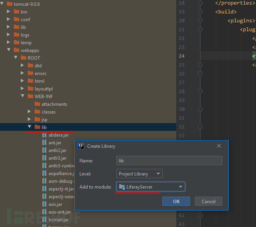Toggle code fold marker on line 30
This screenshot has width=256, height=227.
point(200,109)
